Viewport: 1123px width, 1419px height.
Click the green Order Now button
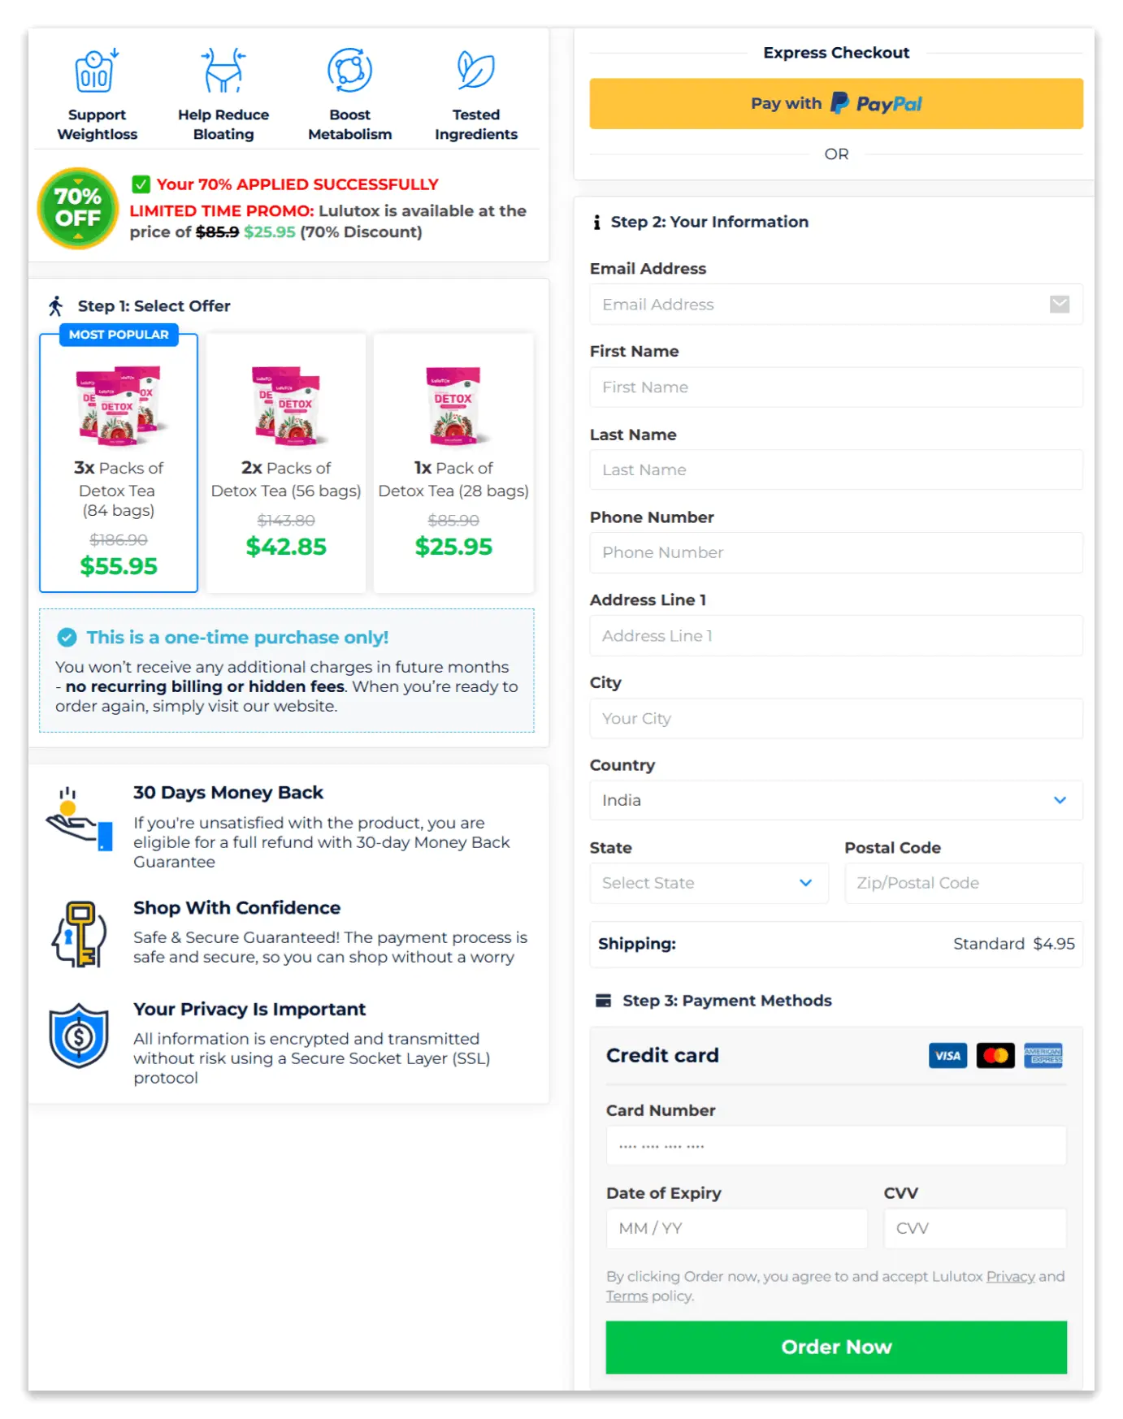pyautogui.click(x=835, y=1347)
